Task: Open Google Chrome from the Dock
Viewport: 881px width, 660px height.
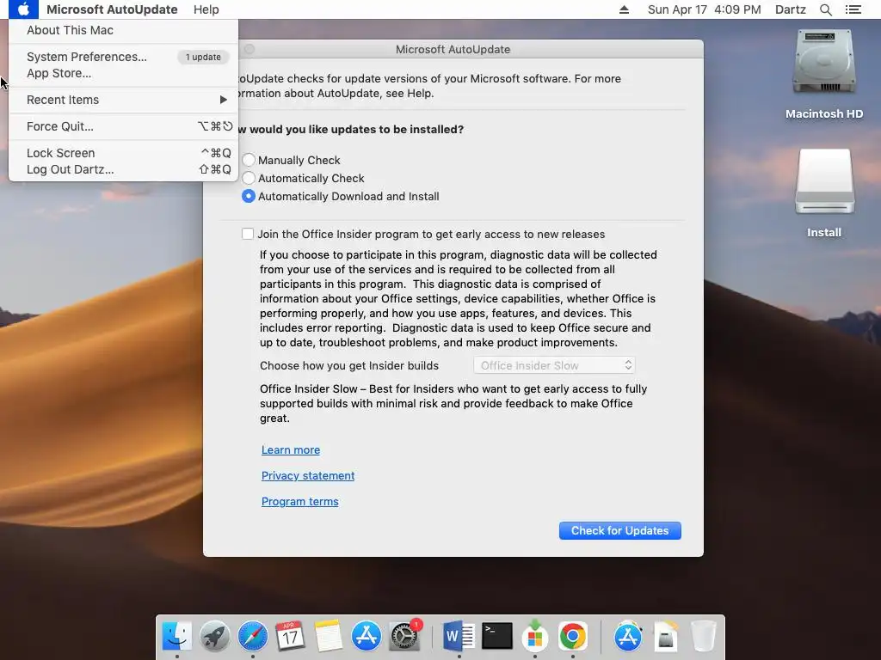Action: (572, 637)
